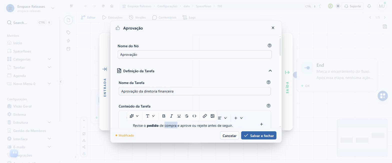Open the Versões tab
392x163 pixels.
tap(137, 17)
